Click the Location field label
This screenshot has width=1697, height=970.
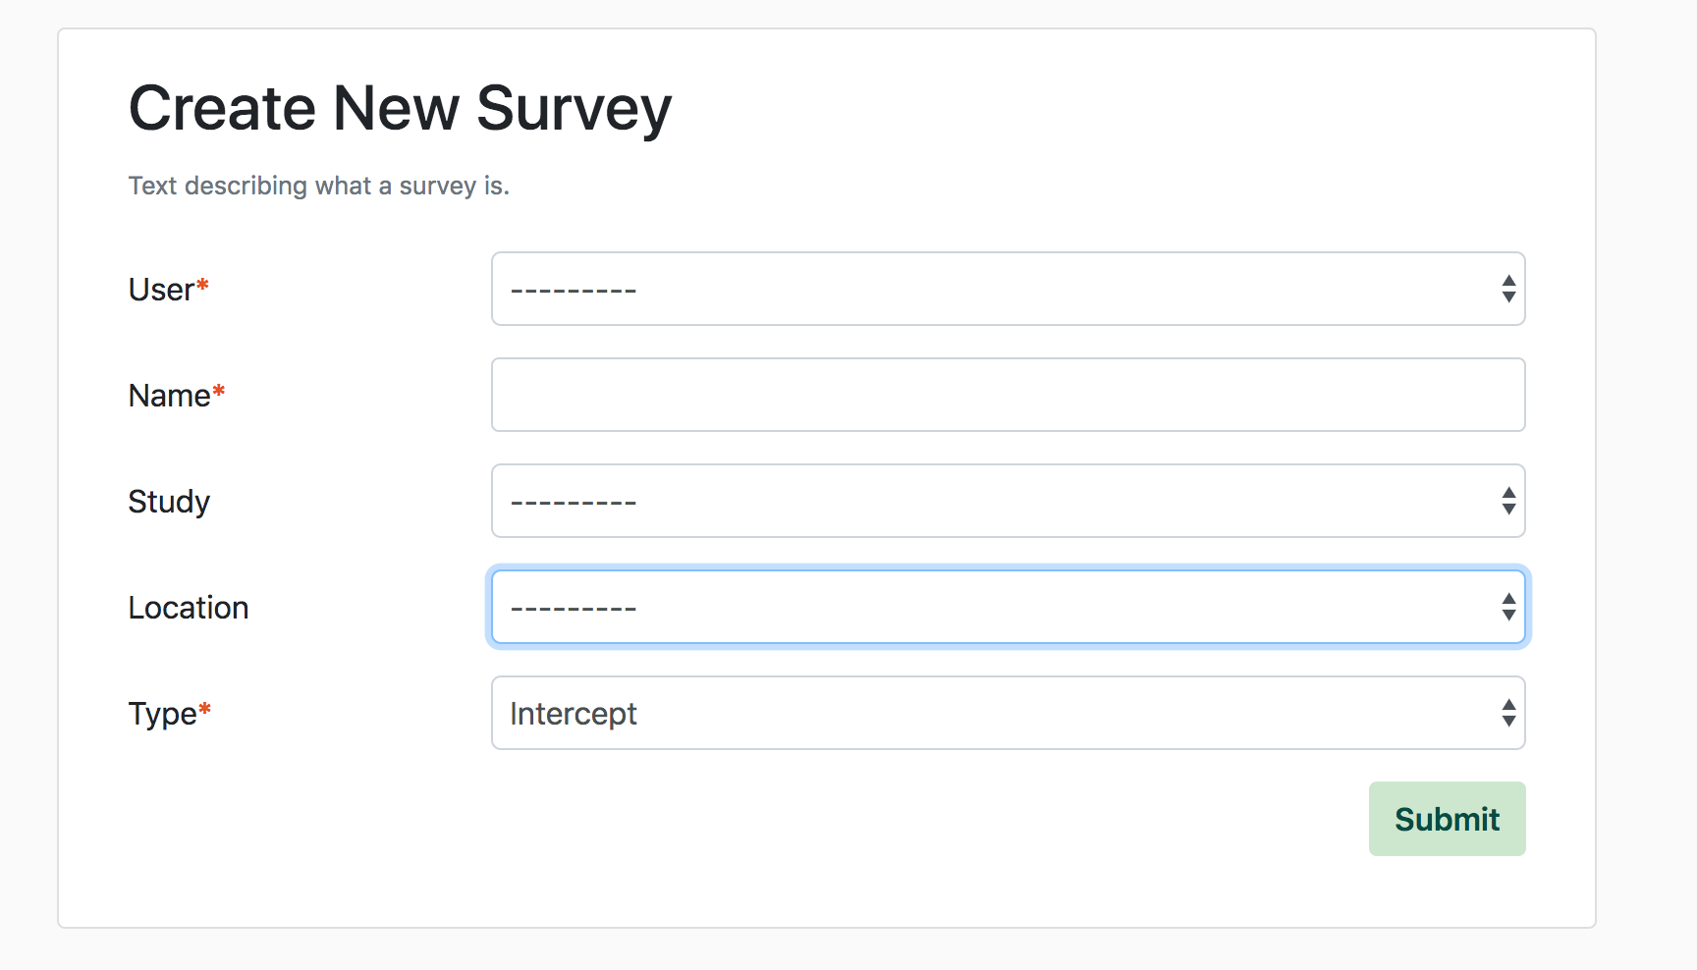(188, 607)
